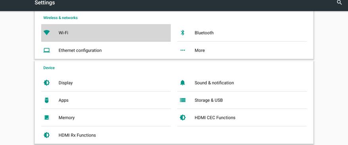The height and width of the screenshot is (145, 348).
Task: Select Ethernet configuration
Action: pos(106,50)
